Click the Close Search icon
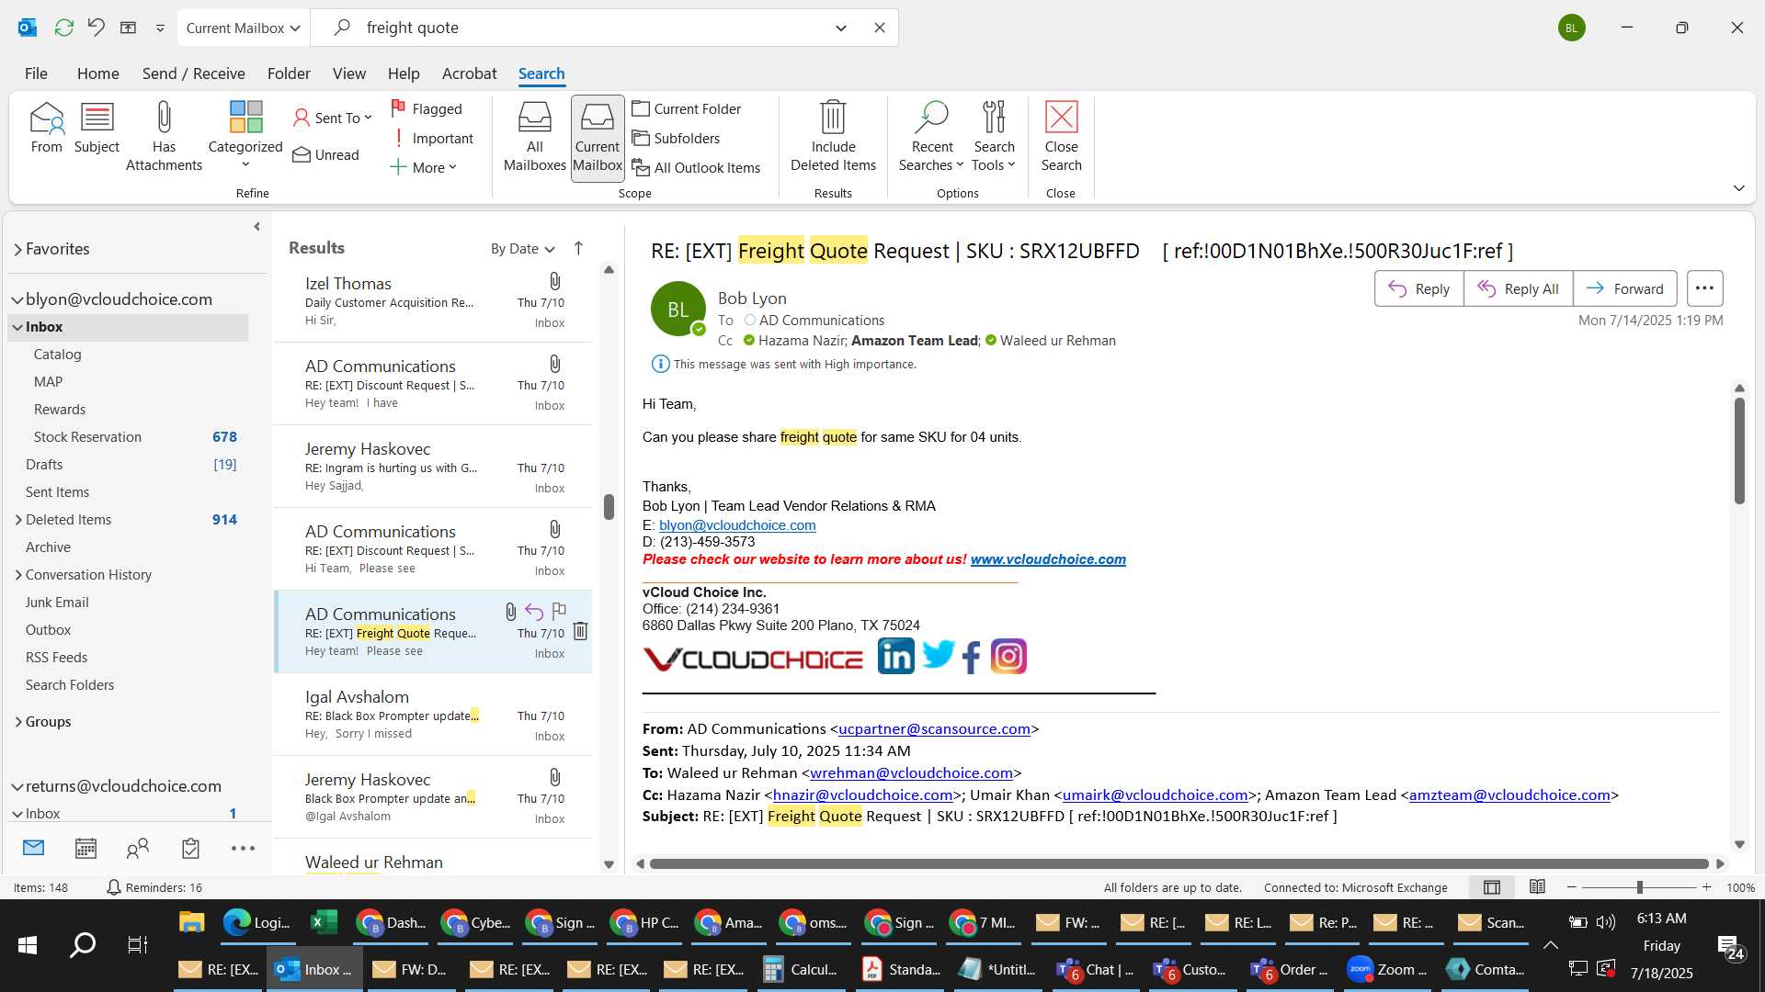The width and height of the screenshot is (1765, 992). pyautogui.click(x=1061, y=136)
